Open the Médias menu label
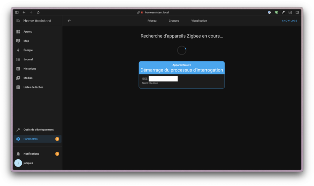 28,78
